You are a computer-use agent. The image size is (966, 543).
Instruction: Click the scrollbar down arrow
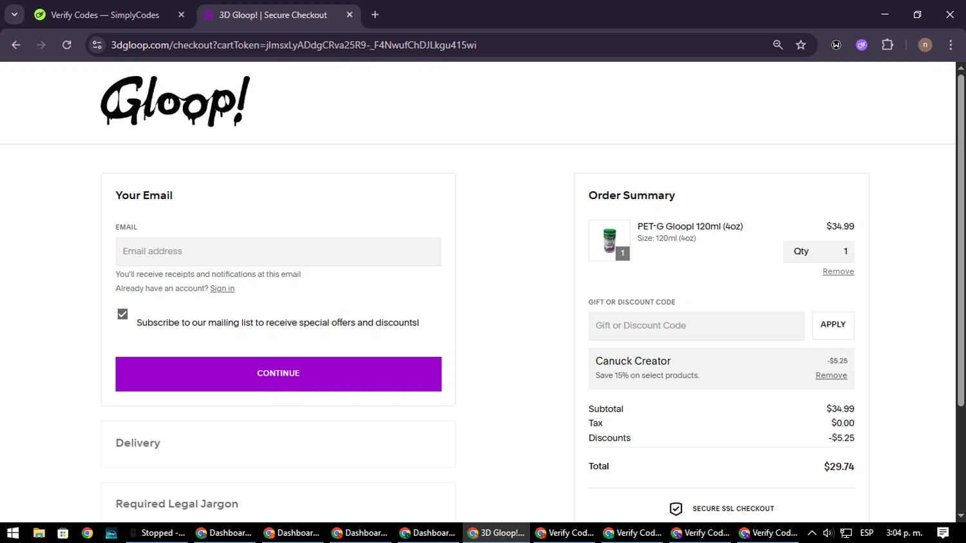coord(961,516)
